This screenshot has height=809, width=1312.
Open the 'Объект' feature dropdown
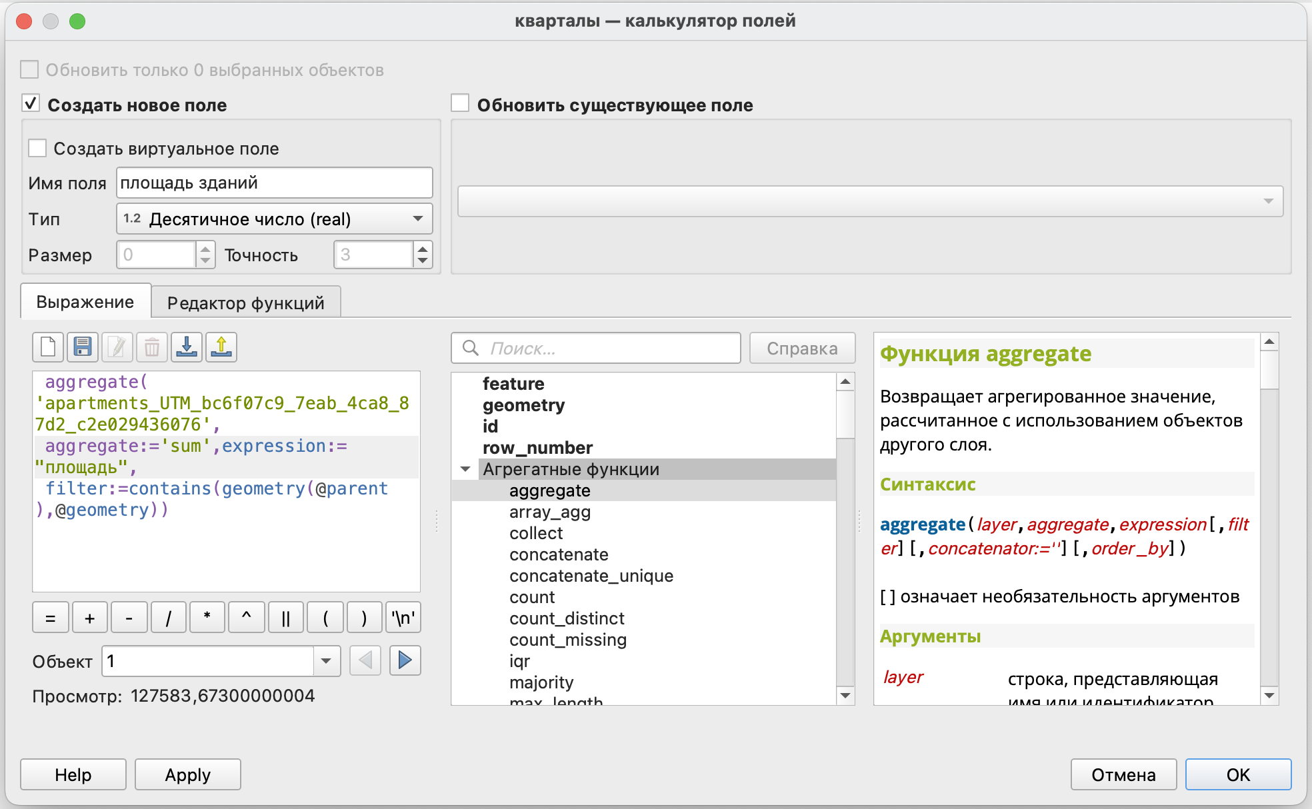(326, 660)
